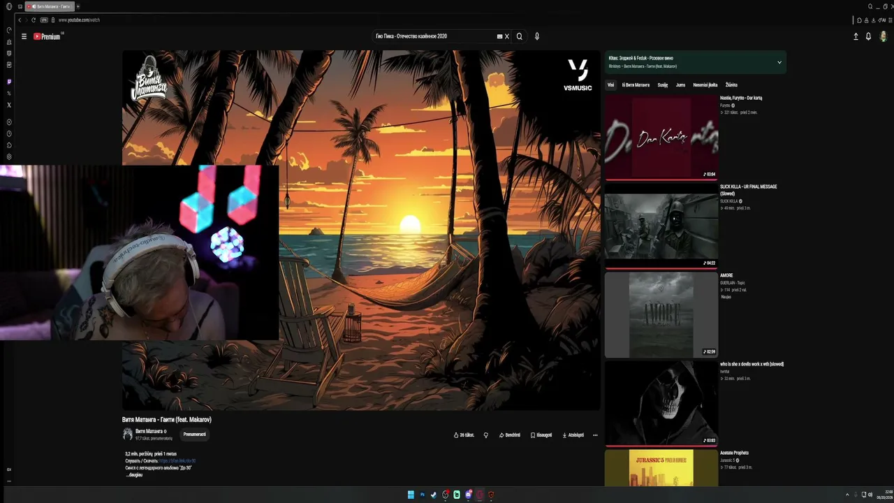Share the video via Bendrinti
Image resolution: width=894 pixels, height=503 pixels.
(x=510, y=435)
